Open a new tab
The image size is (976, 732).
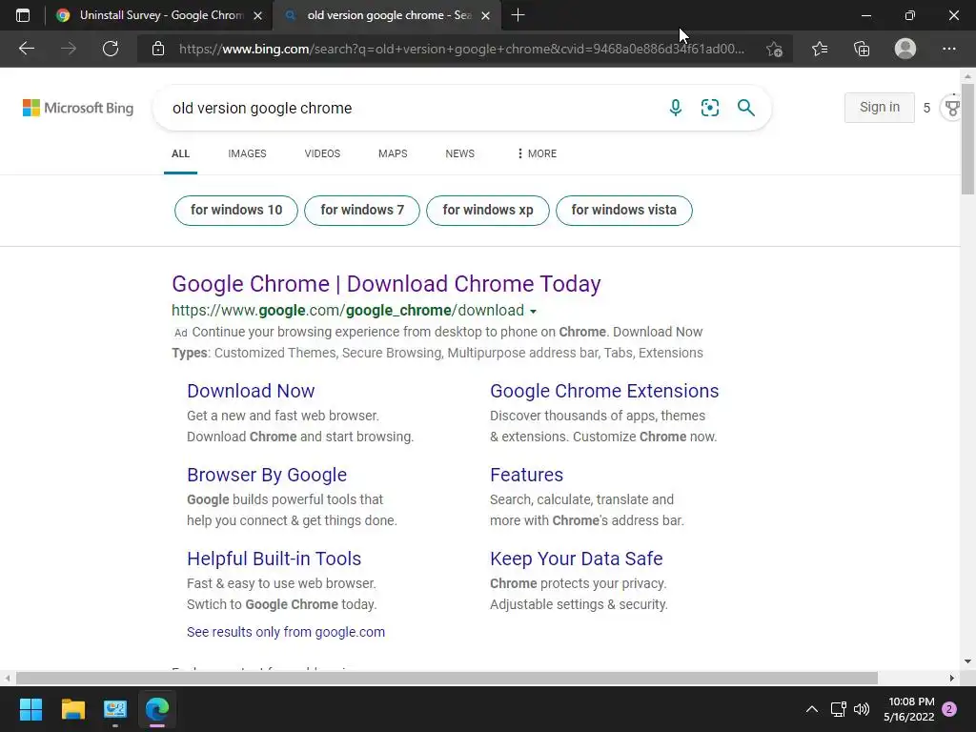(518, 15)
